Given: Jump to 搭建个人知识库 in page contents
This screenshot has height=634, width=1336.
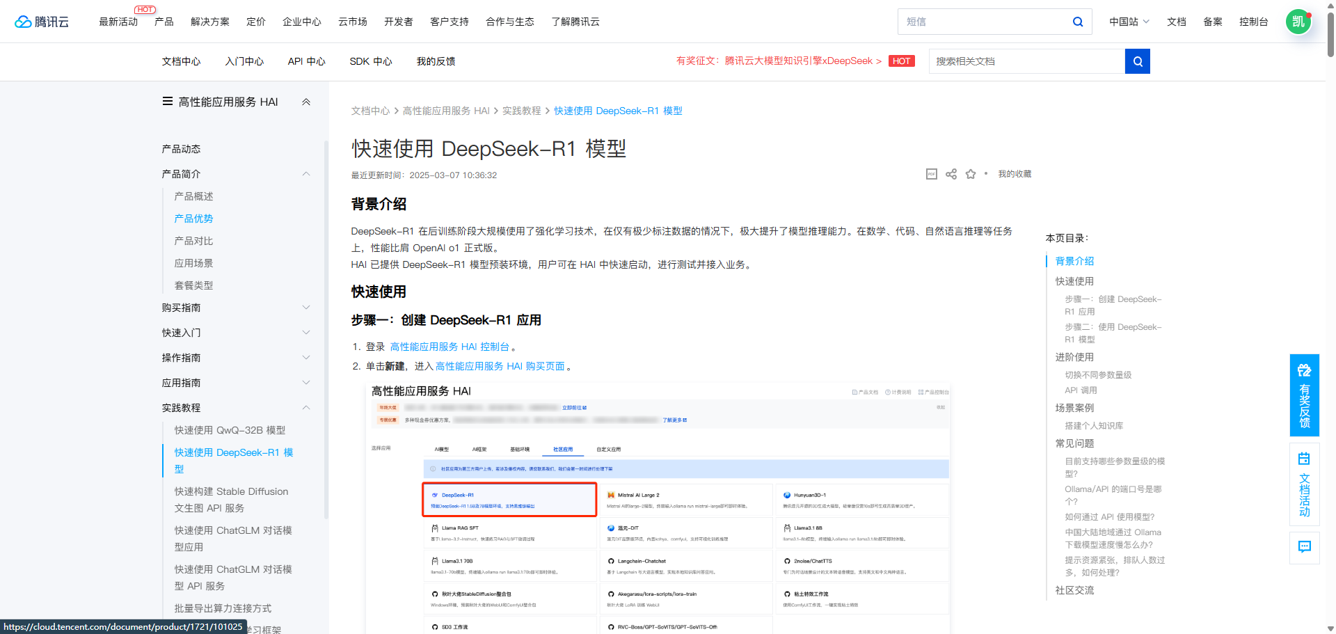Looking at the screenshot, I should 1095,426.
